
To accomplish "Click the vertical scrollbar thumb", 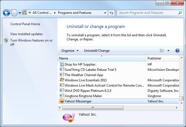I will [182, 98].
